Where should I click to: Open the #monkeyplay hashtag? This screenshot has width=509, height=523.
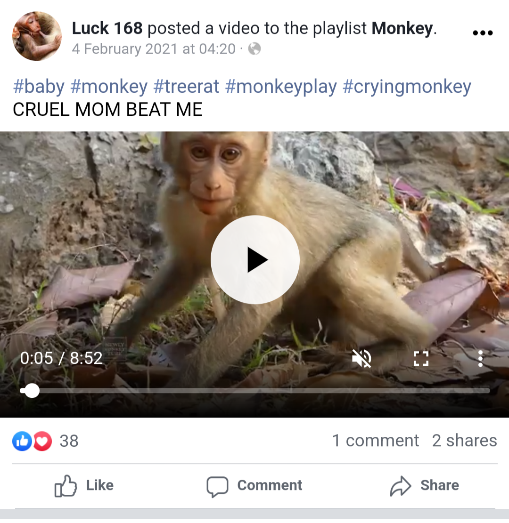pos(281,87)
